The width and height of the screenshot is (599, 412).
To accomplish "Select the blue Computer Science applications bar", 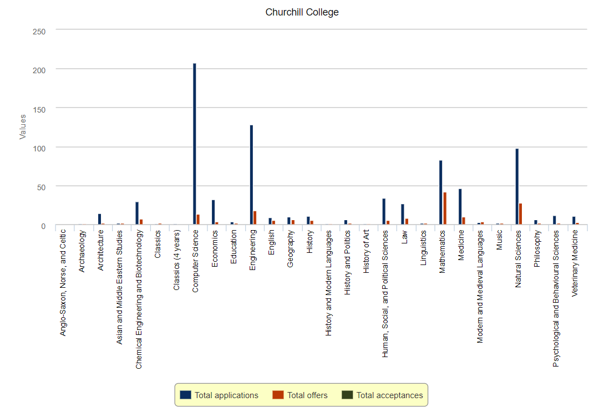I will pyautogui.click(x=195, y=144).
